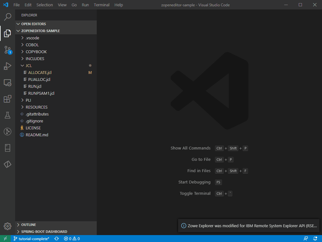Expand the PLI folder
Image resolution: width=322 pixels, height=242 pixels.
tap(56, 100)
